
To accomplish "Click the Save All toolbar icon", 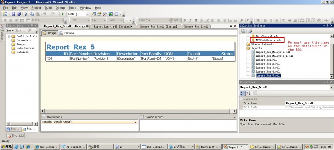I will point(19,14).
